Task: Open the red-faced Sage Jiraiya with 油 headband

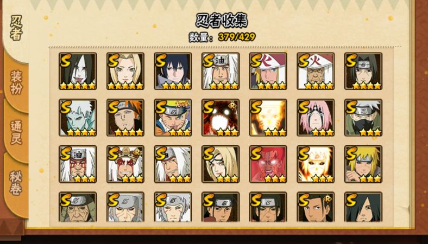Action: 78,164
